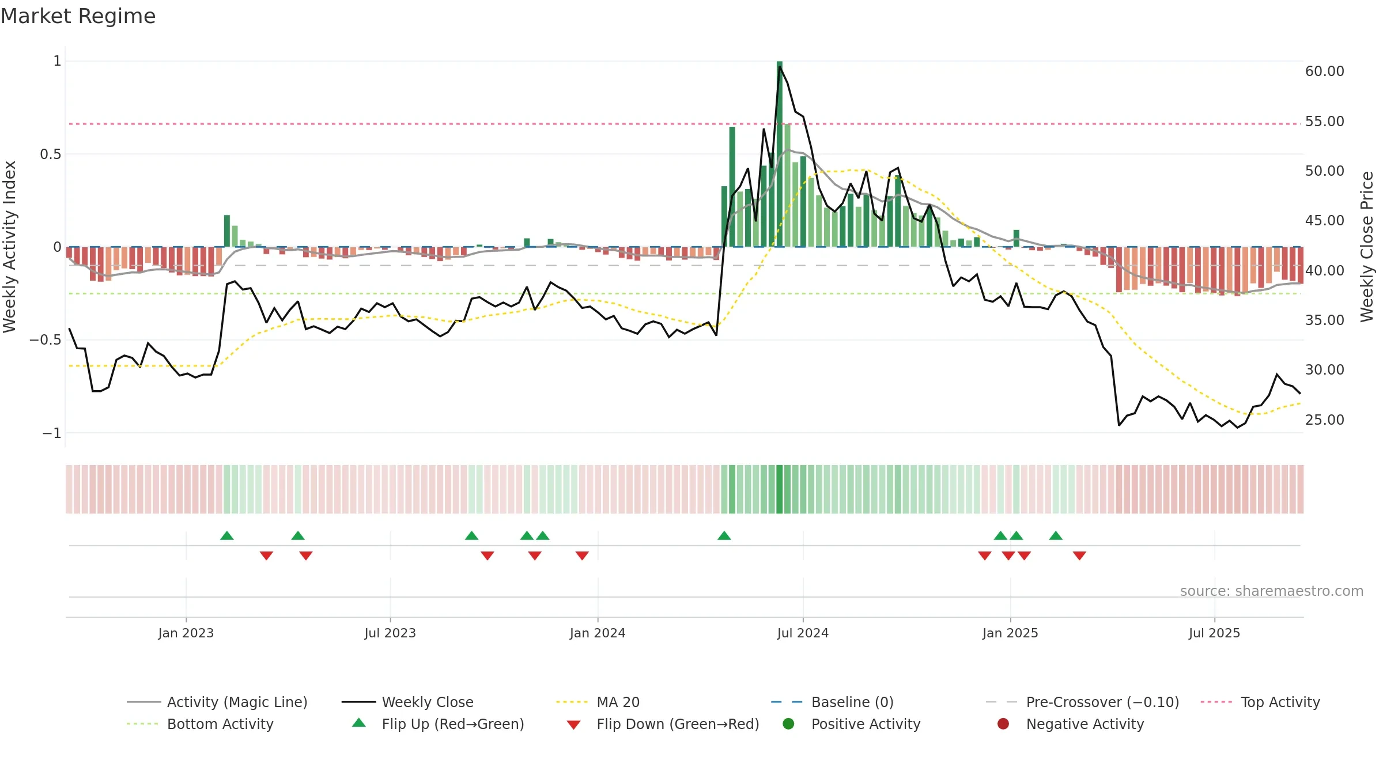This screenshot has width=1383, height=778.
Task: Toggle the Negative Activity legend entry
Action: coord(1070,724)
